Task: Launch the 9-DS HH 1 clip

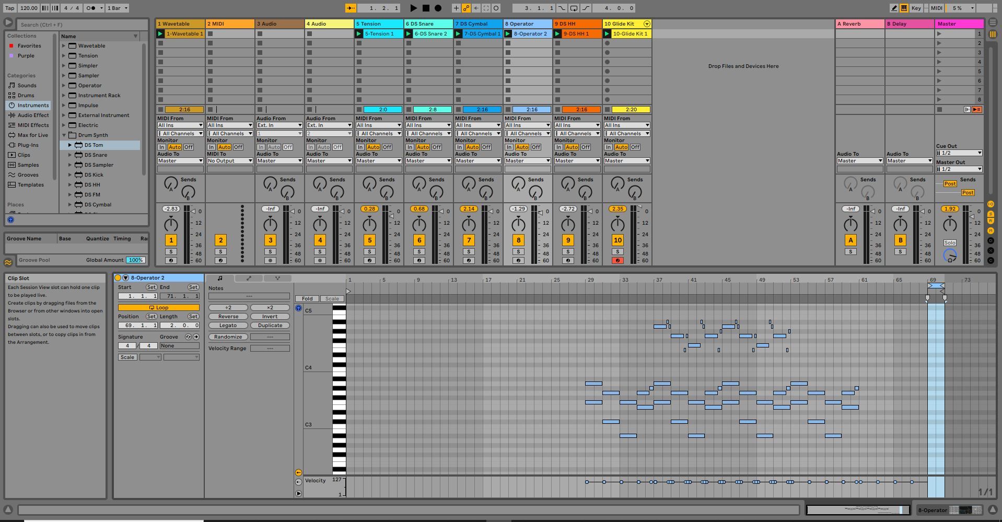Action: tap(557, 33)
